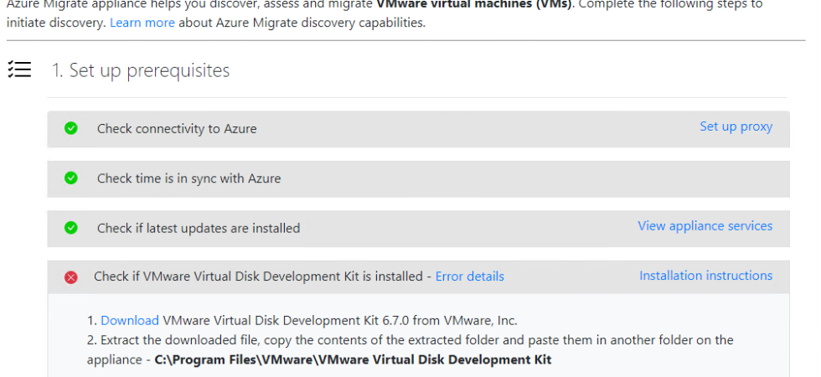Click the 1. Set up prerequisites heading

[x=141, y=70]
